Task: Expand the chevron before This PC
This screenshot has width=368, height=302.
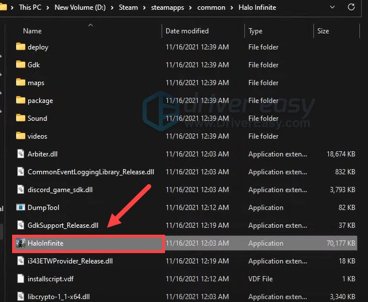Action: point(12,7)
